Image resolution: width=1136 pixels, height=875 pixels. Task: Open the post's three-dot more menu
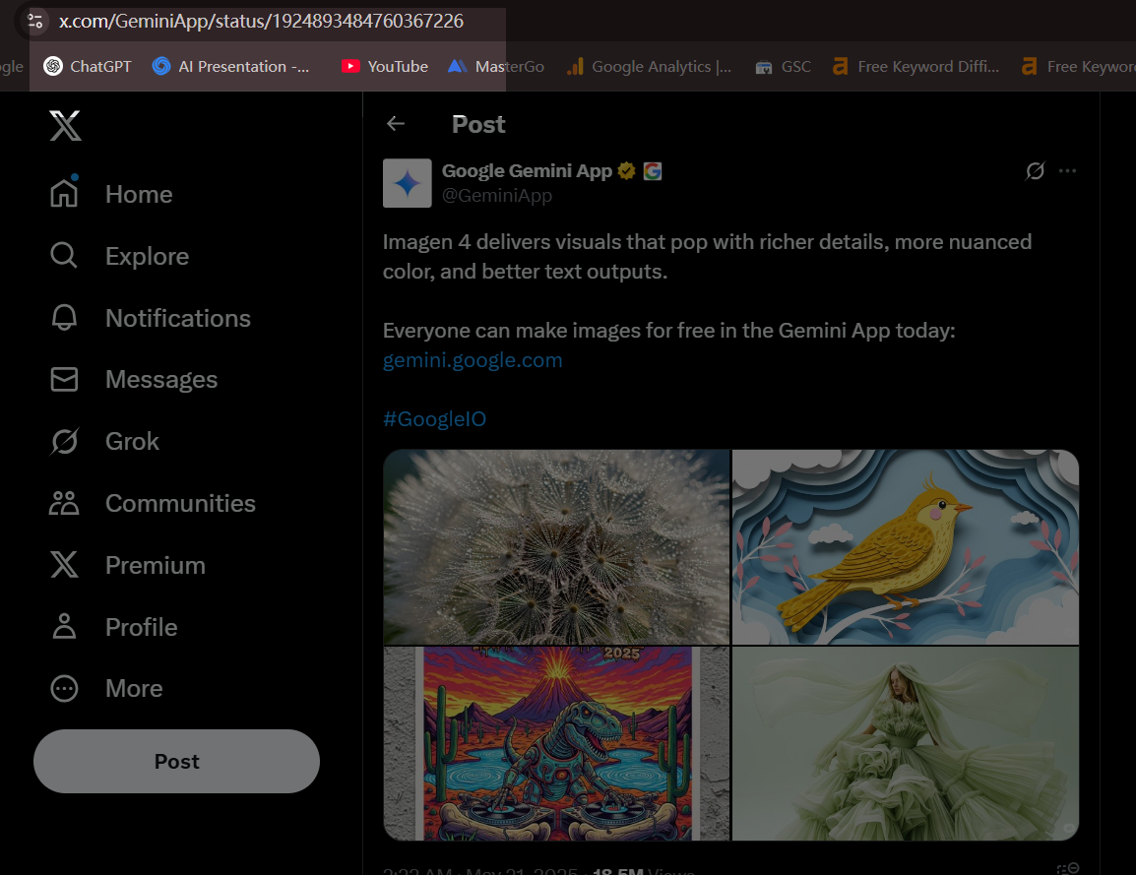(1067, 171)
